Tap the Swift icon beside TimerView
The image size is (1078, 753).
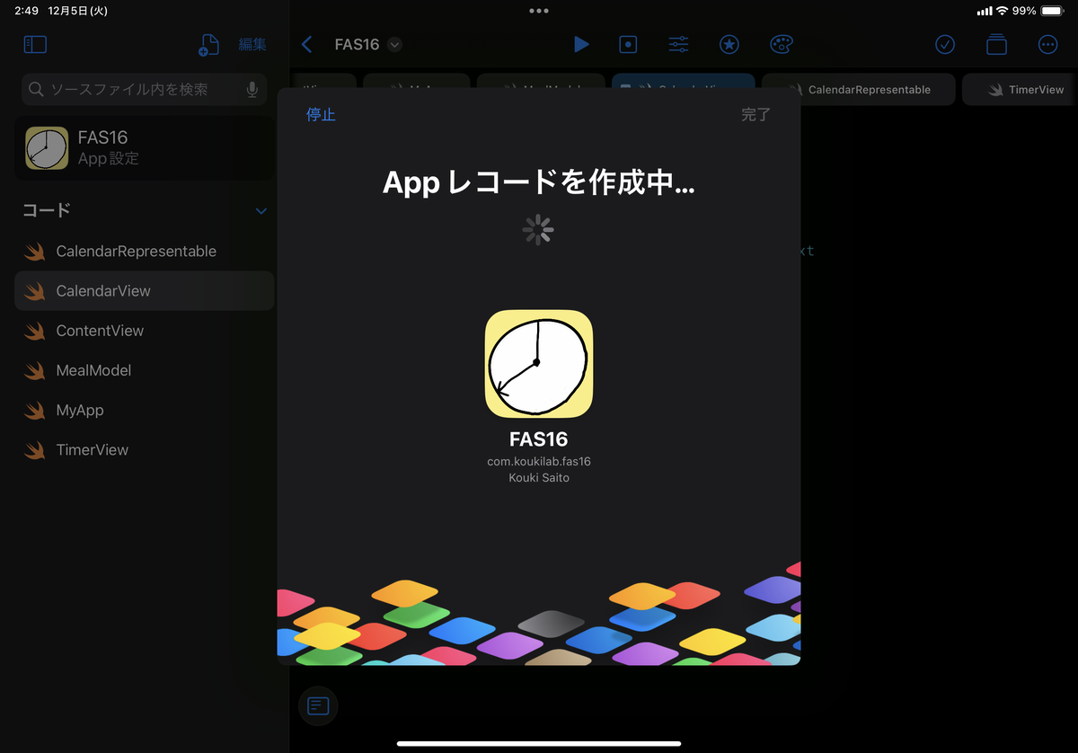(x=35, y=449)
